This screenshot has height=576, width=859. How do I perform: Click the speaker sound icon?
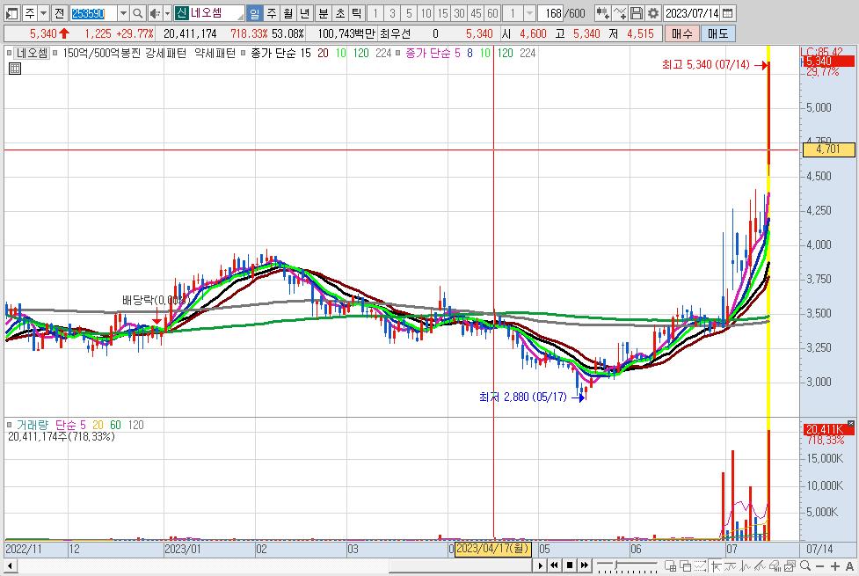click(155, 12)
